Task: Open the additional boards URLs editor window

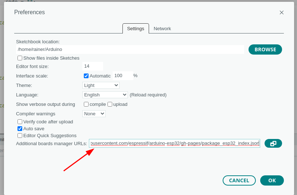Action: (x=273, y=143)
